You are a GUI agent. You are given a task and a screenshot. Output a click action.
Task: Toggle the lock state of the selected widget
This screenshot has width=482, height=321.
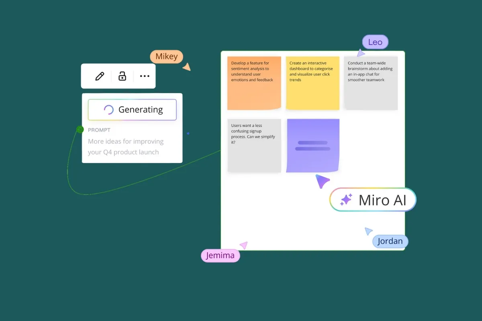coord(122,76)
